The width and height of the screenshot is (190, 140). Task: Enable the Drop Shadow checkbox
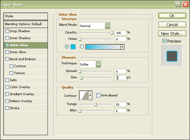[x=7, y=31]
